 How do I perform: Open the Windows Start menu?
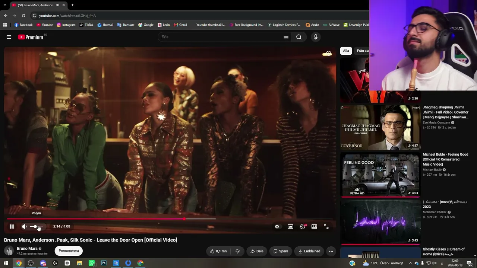[x=6, y=263]
